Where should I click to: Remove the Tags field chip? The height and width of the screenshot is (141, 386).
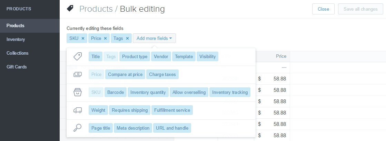pos(127,39)
